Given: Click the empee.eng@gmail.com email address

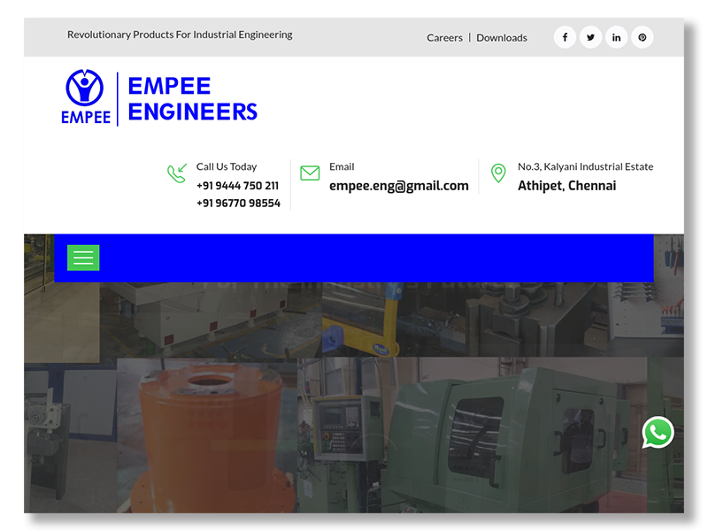Looking at the screenshot, I should (398, 186).
